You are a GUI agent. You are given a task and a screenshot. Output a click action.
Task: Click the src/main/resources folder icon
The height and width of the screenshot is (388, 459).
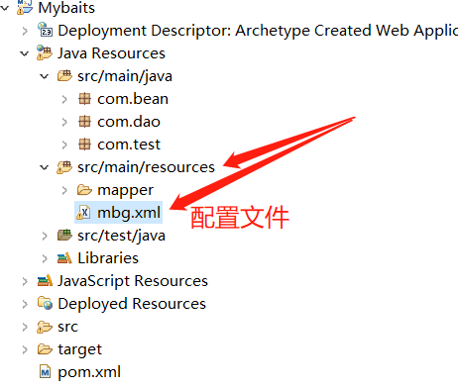pos(64,167)
